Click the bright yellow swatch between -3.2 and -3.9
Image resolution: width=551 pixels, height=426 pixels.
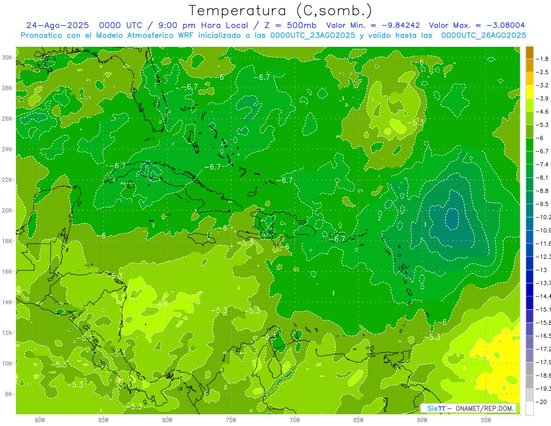529,92
